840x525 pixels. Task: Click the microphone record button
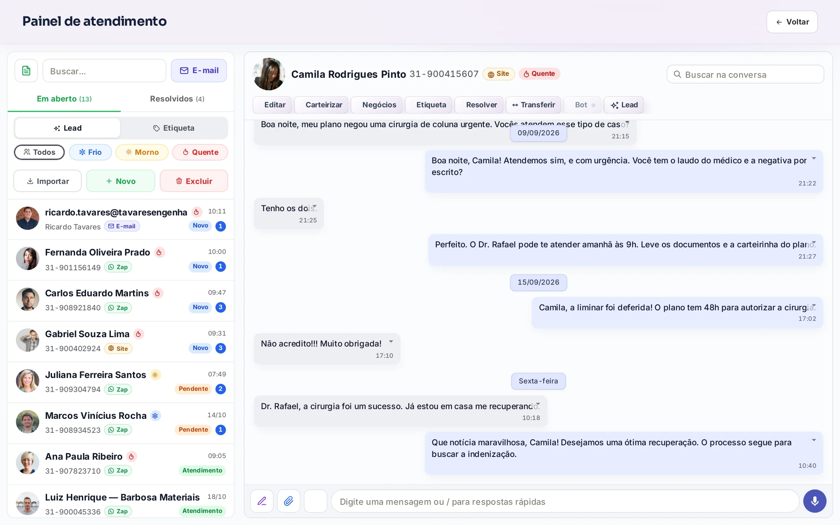(815, 501)
